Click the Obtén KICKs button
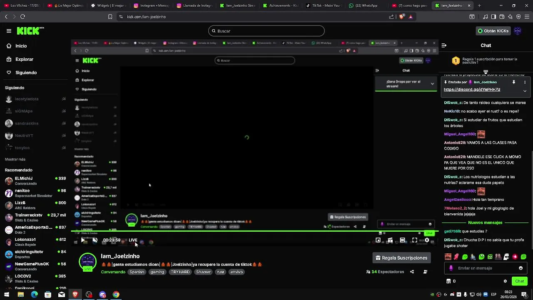533x300 pixels. pyautogui.click(x=493, y=31)
